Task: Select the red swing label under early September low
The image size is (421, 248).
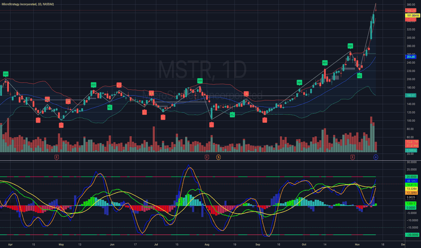Action: (x=265, y=120)
